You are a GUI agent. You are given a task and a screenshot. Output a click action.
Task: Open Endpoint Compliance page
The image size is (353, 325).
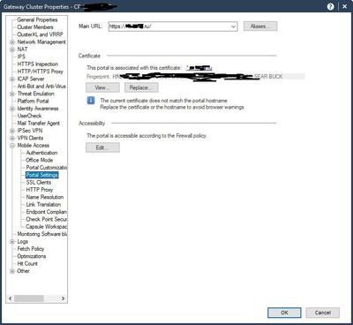[x=46, y=212]
